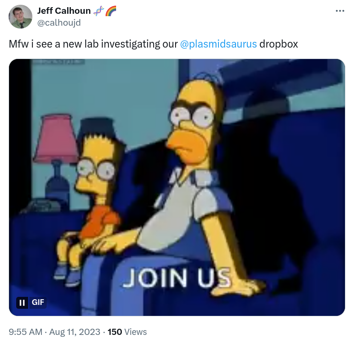
Task: Click the 9:55 AM timestamp
Action: [x=26, y=332]
